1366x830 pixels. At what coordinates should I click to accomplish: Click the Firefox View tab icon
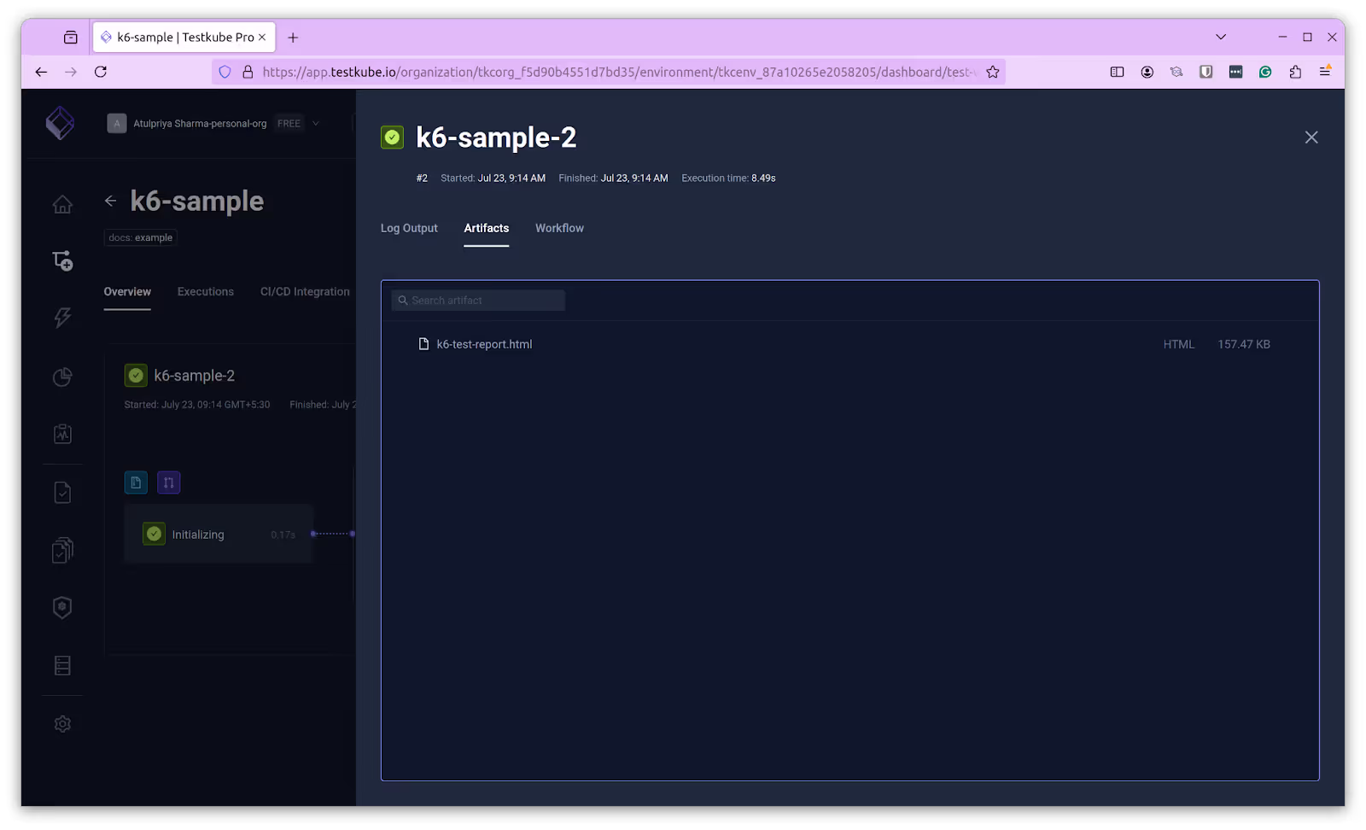71,38
